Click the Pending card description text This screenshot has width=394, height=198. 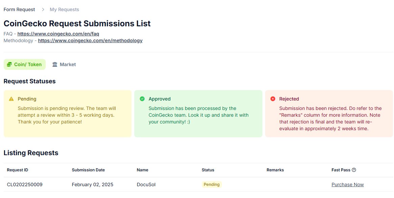click(67, 115)
